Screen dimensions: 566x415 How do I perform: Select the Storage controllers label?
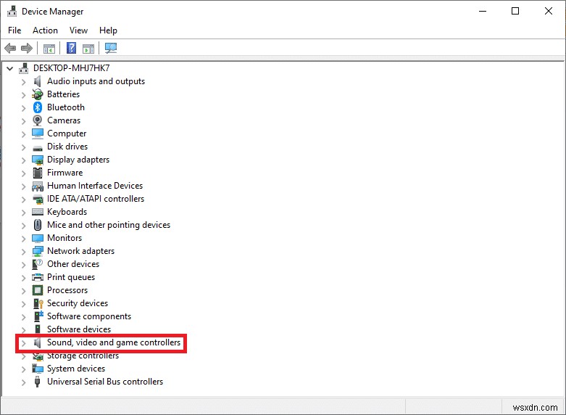(x=83, y=356)
